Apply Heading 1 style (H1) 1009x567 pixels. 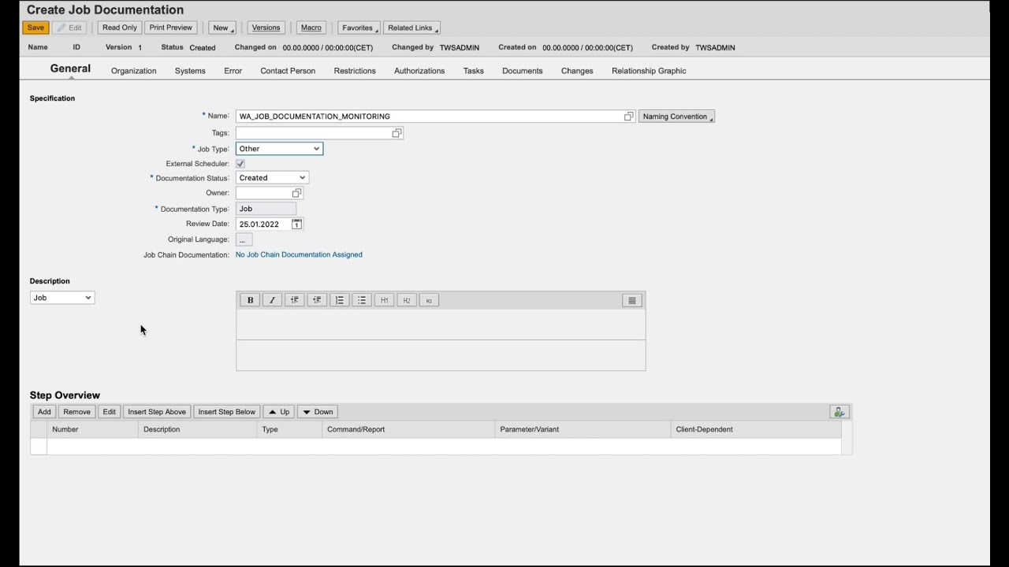point(384,300)
